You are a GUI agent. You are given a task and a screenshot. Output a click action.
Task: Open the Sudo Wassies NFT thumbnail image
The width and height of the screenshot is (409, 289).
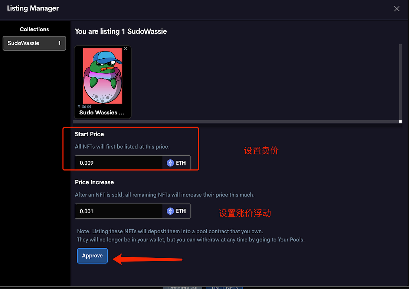(102, 76)
